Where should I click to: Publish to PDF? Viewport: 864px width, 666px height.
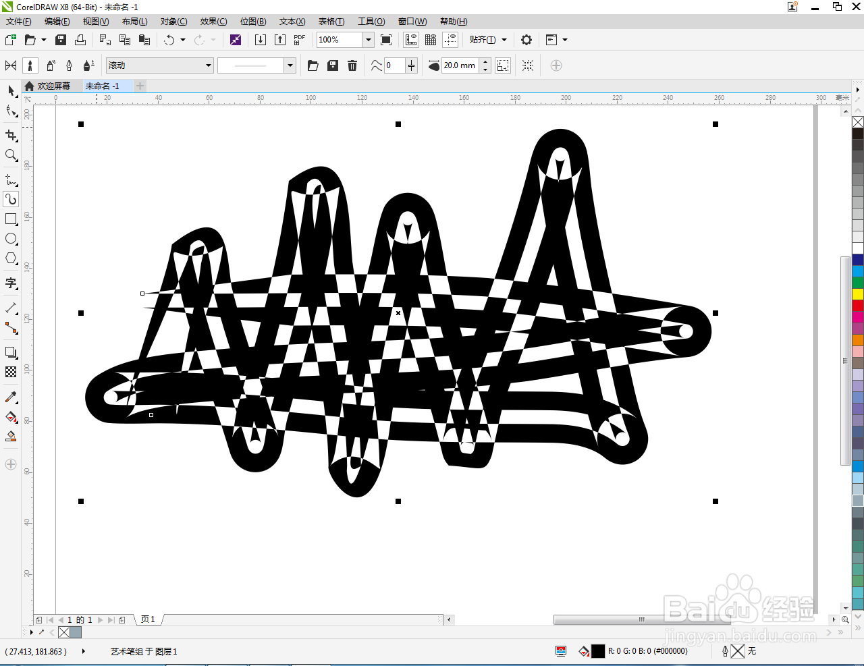click(x=300, y=40)
